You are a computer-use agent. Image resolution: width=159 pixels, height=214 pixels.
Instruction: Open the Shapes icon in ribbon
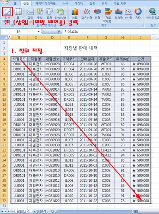click(49, 12)
